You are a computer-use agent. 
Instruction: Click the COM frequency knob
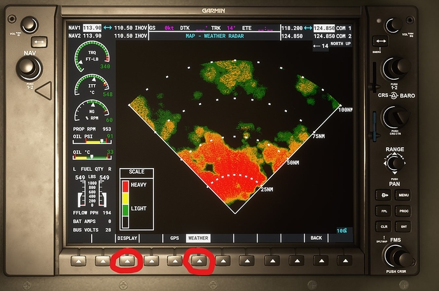397,68
